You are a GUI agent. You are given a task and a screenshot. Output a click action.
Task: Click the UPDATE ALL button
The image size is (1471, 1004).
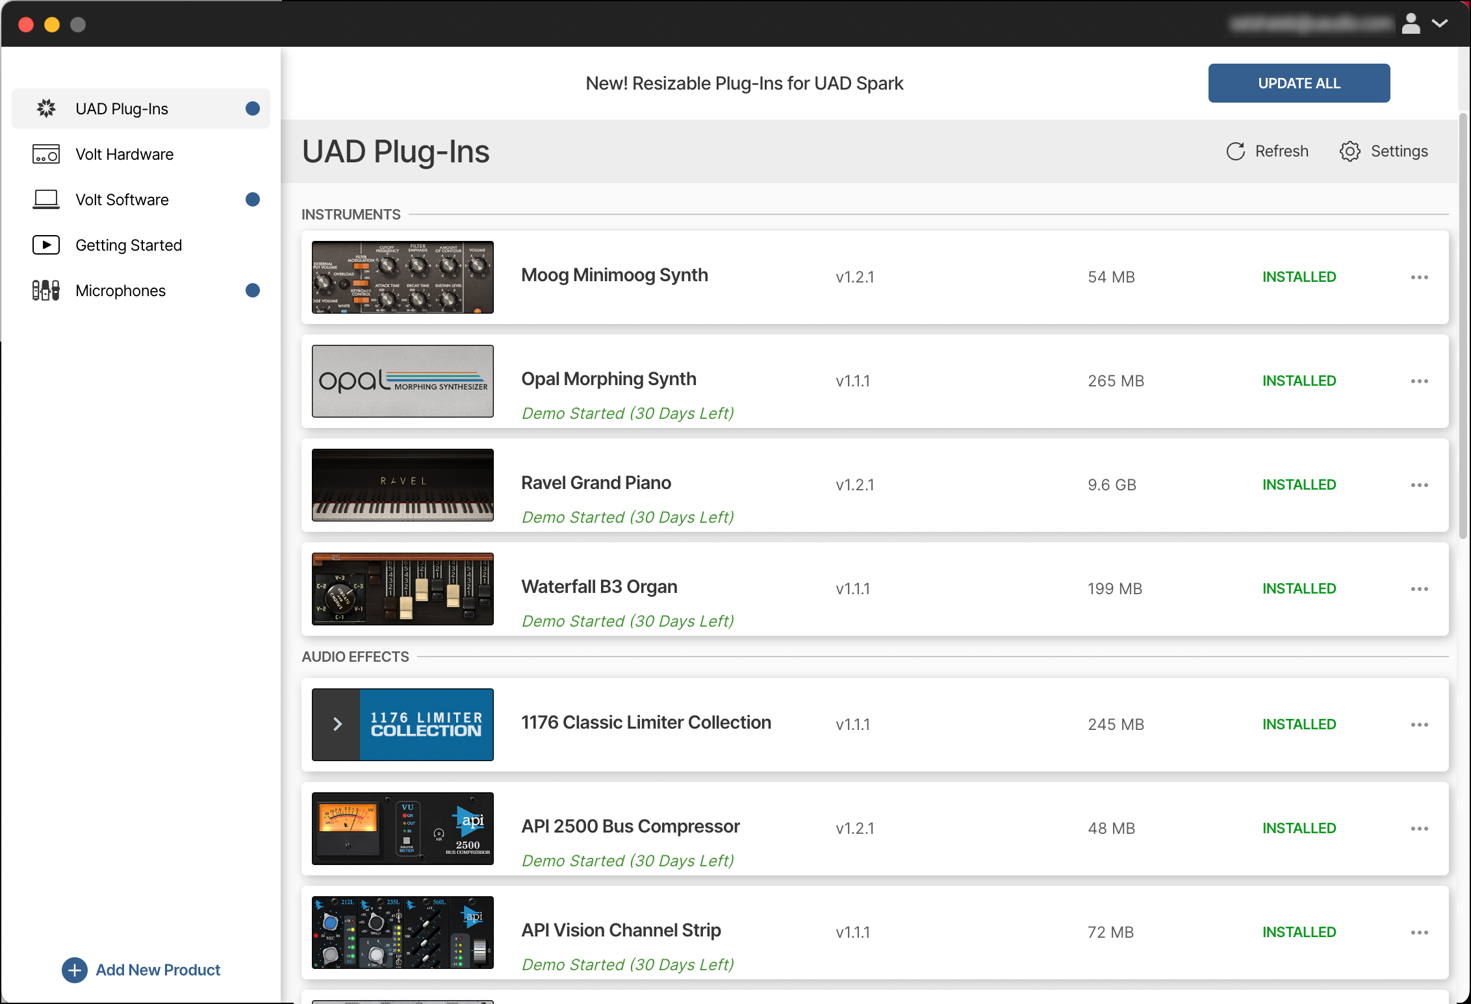pos(1298,82)
